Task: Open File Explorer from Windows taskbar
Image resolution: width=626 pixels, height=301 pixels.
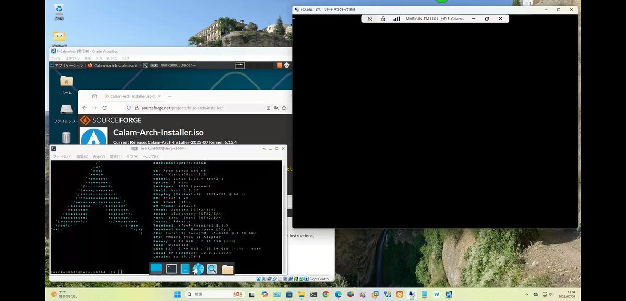Action: pos(301,294)
